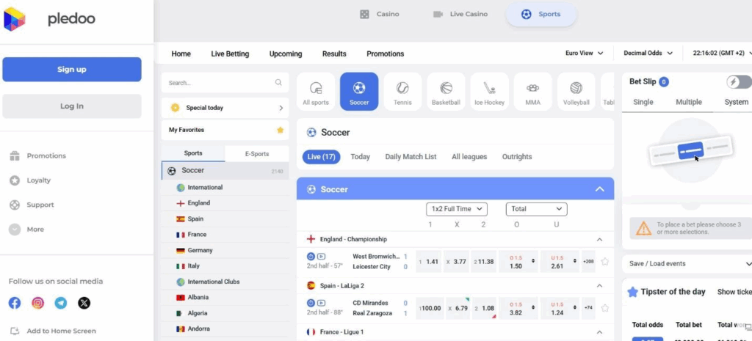Favorite the CD Mirandes match star
Viewport: 752px width, 341px height.
pyautogui.click(x=604, y=307)
